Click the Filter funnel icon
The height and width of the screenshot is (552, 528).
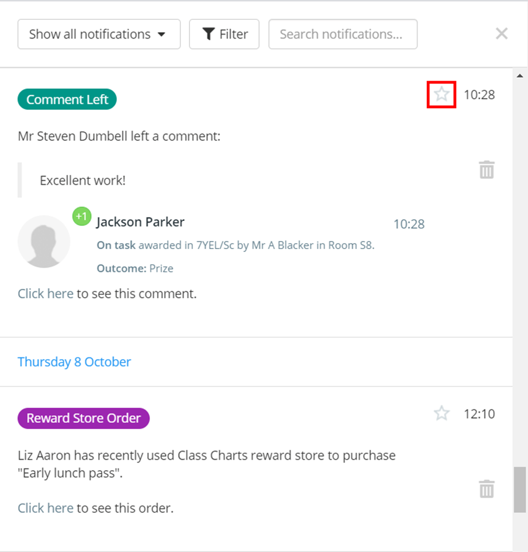[209, 34]
